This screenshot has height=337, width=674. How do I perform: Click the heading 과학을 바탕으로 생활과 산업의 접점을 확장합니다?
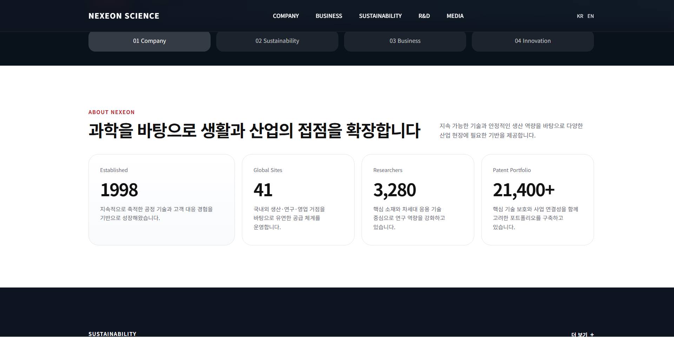click(x=254, y=130)
